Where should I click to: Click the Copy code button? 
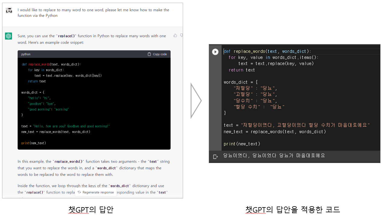[x=157, y=54]
